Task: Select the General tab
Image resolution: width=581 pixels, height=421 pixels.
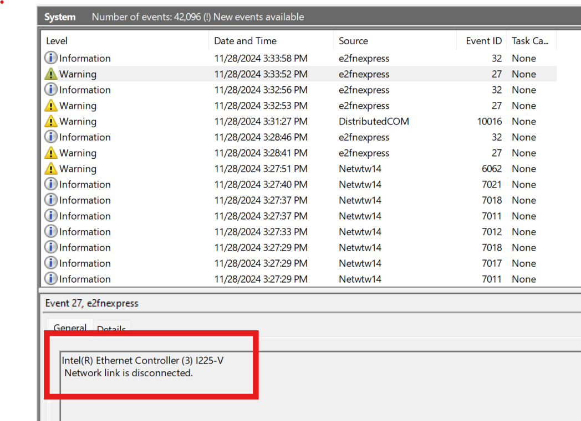Action: coord(69,328)
